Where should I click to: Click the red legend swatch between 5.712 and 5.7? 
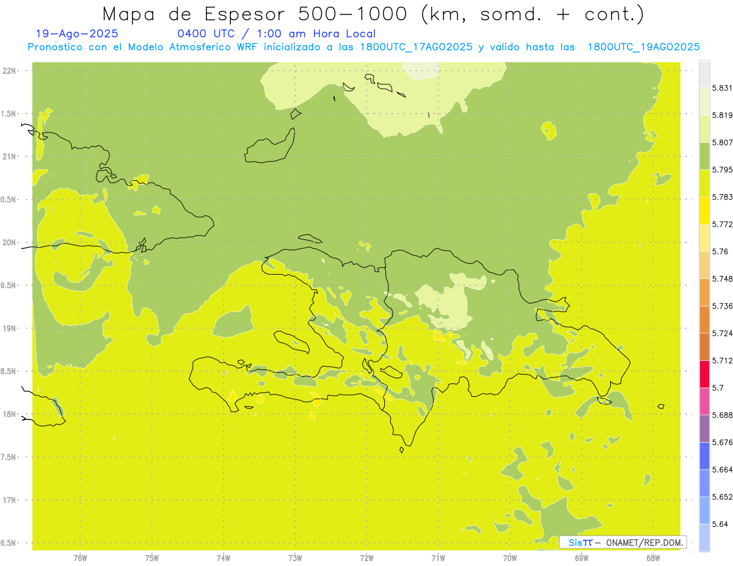click(x=704, y=374)
